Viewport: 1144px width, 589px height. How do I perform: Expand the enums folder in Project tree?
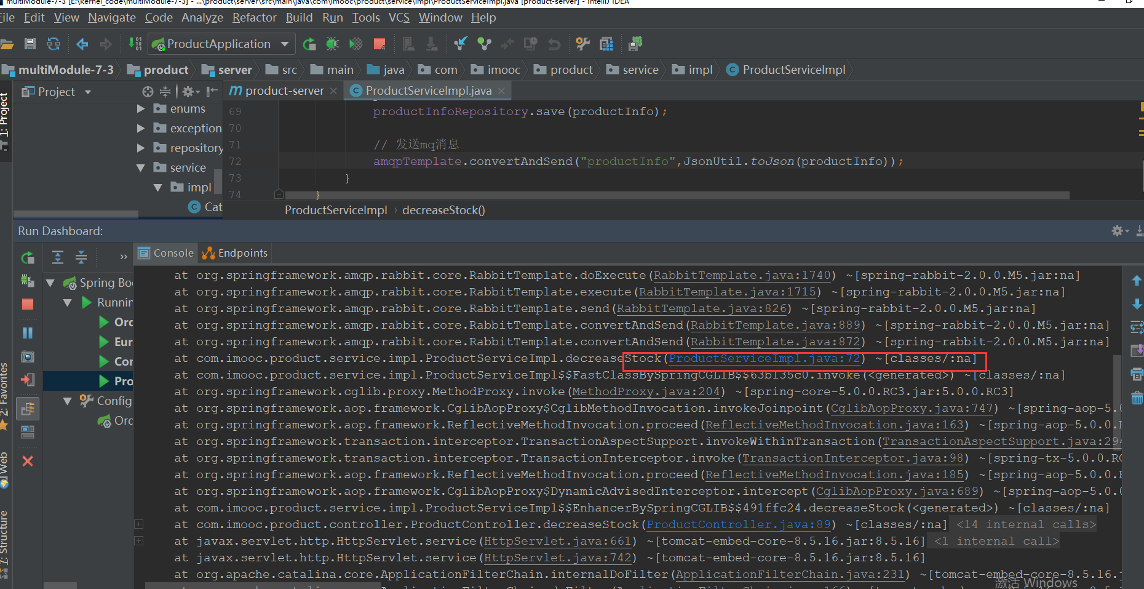(141, 109)
